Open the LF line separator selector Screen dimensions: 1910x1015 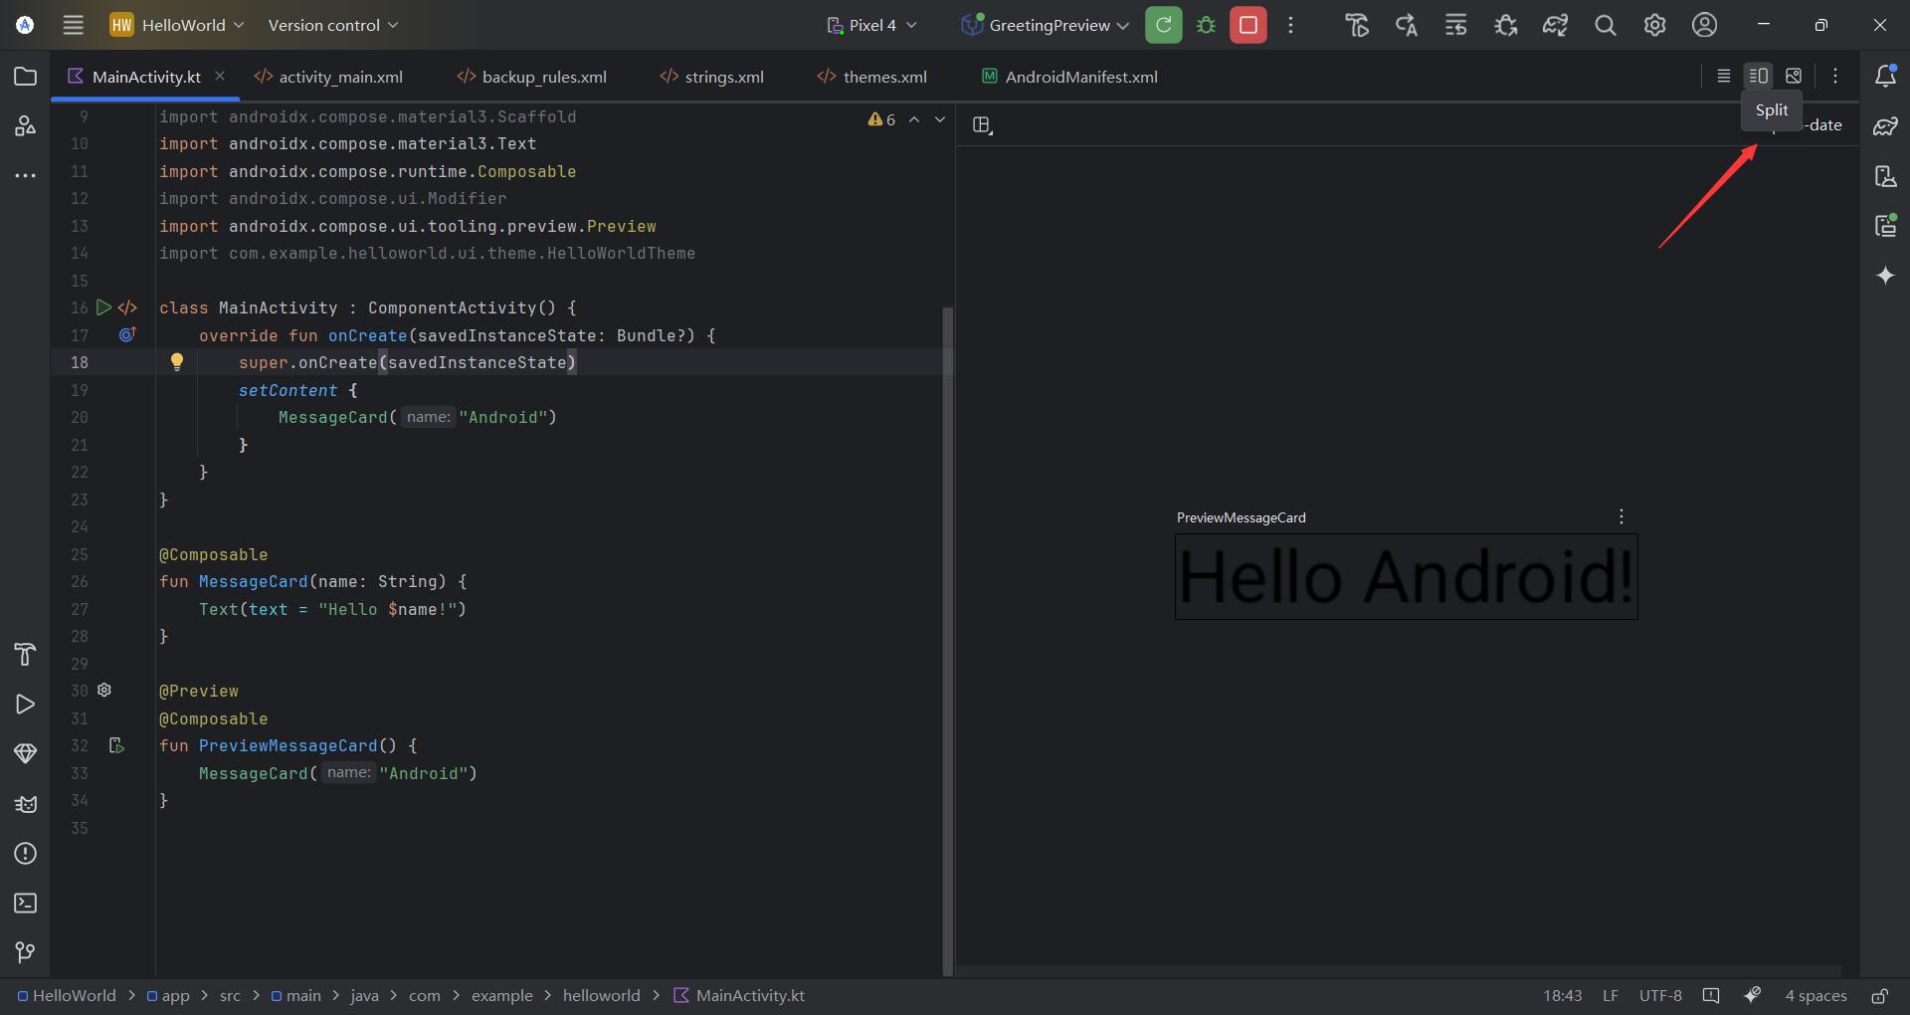click(x=1611, y=995)
